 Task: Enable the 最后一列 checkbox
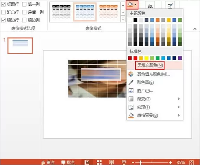(x=24, y=12)
